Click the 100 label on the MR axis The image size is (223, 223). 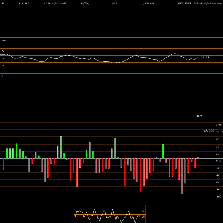[219, 125]
